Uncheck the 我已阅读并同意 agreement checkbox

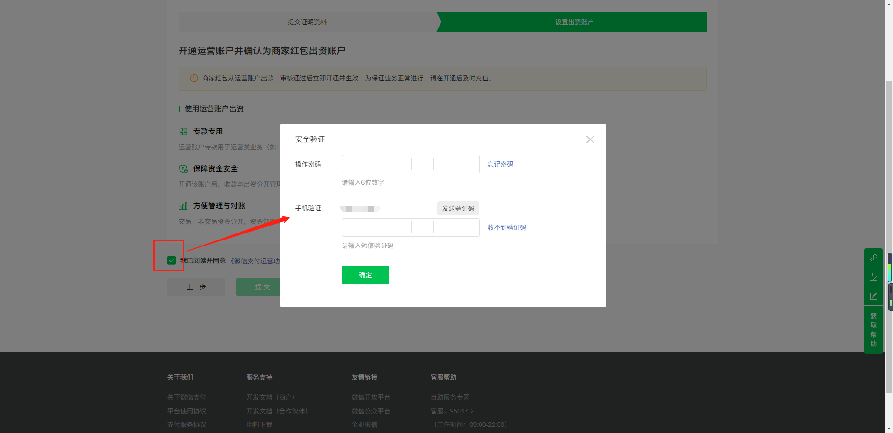[x=172, y=260]
